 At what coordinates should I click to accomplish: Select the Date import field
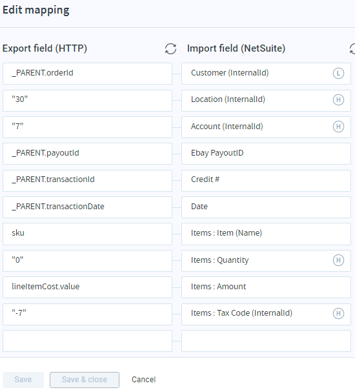(266, 207)
